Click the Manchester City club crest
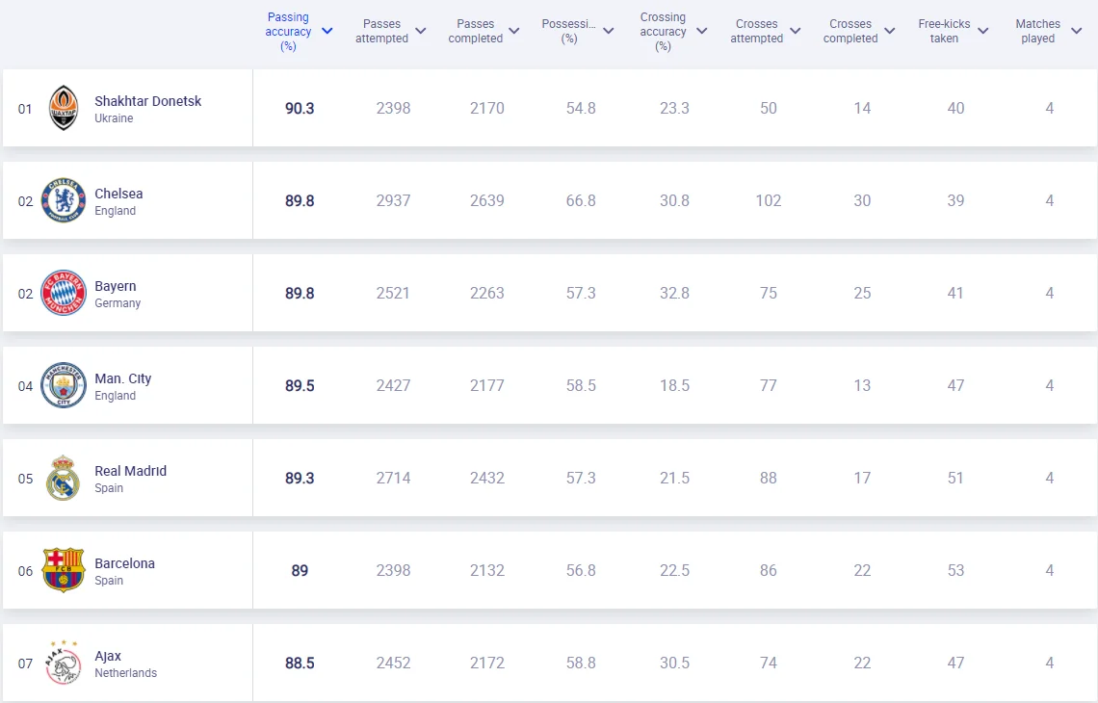 pos(64,385)
